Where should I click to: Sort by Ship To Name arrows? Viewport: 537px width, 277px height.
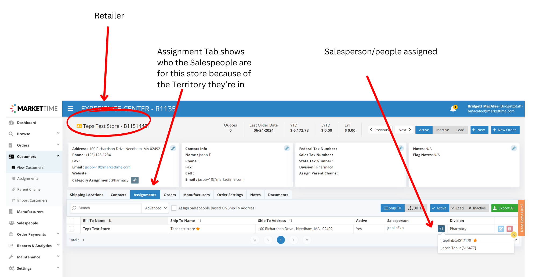(199, 221)
